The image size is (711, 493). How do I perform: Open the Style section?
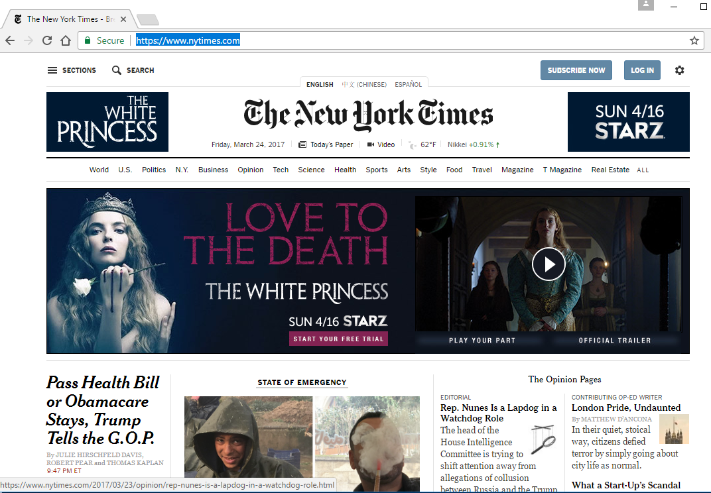pos(428,170)
